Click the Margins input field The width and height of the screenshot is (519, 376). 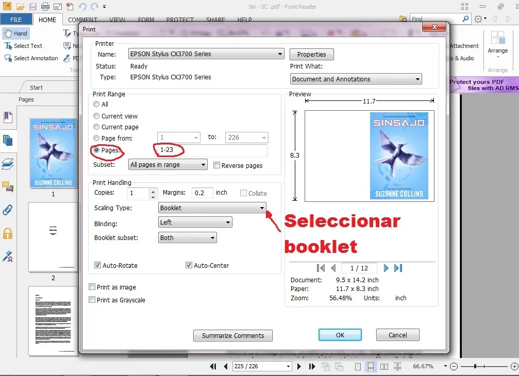tap(202, 193)
